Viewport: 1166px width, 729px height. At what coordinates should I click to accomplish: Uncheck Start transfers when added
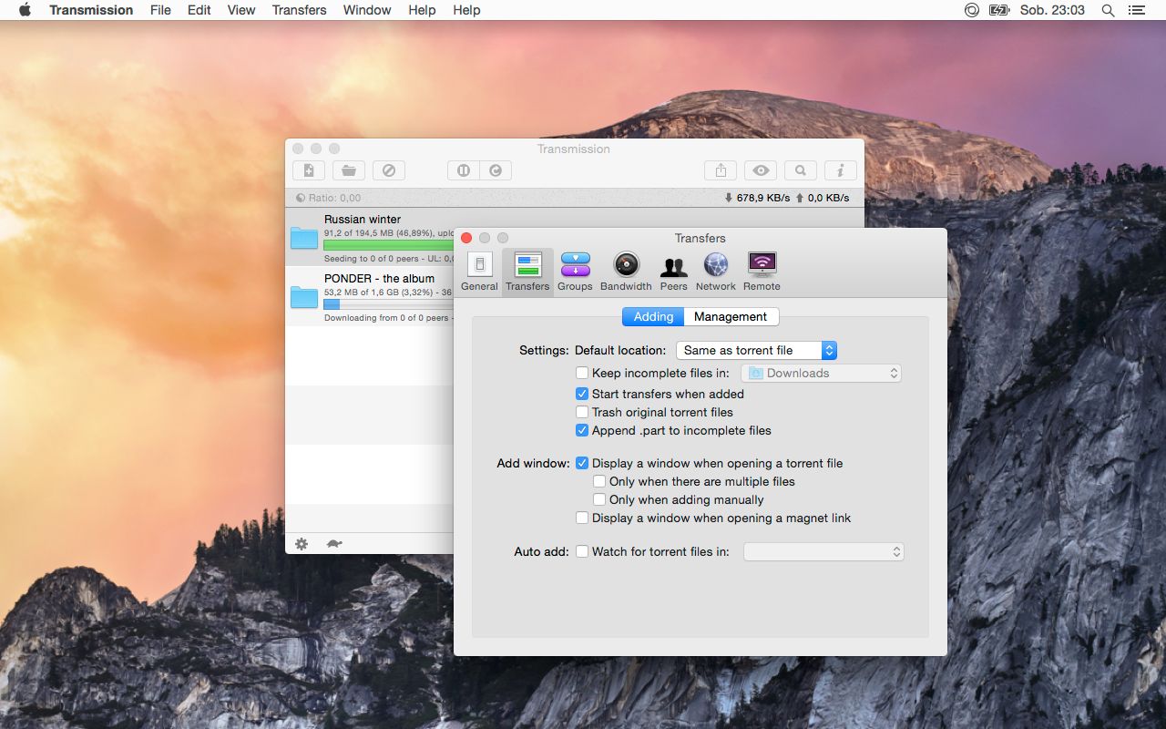coord(582,394)
